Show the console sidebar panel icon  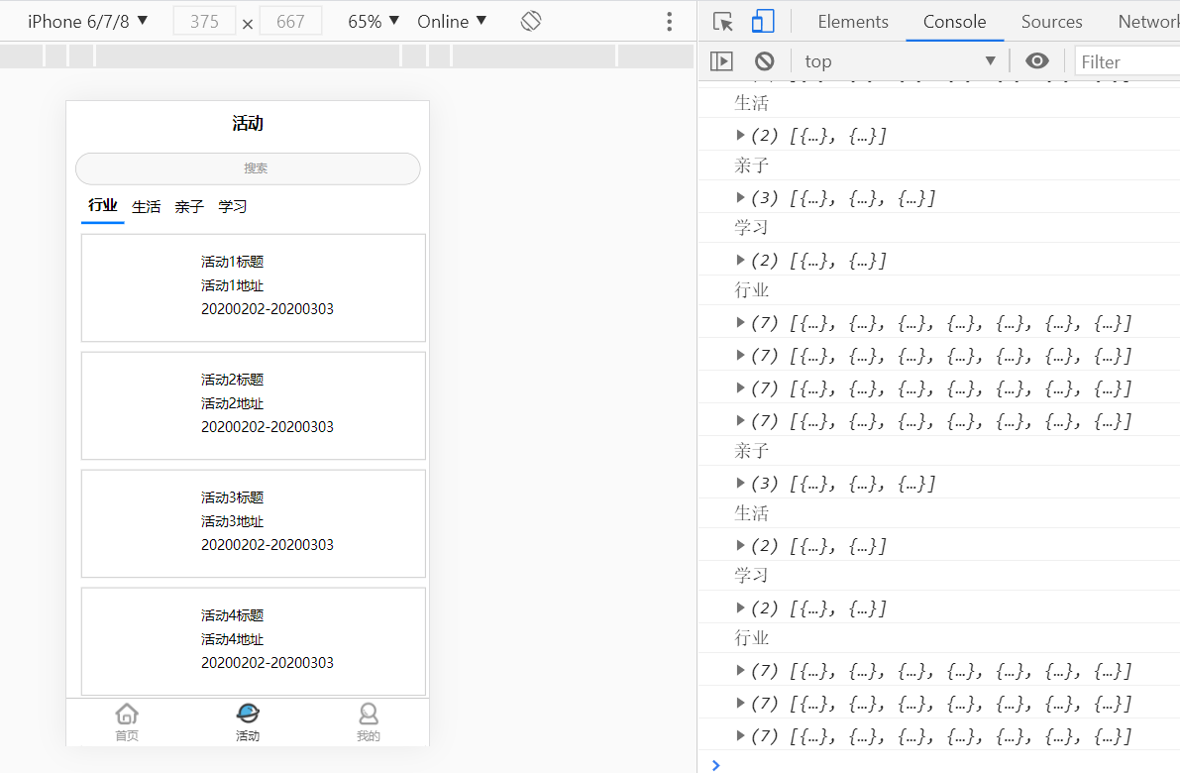[x=721, y=61]
